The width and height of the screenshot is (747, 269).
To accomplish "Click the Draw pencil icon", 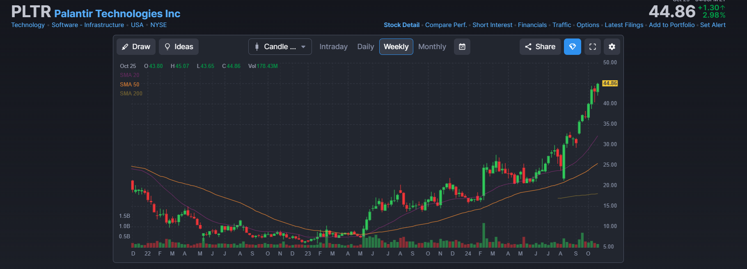I will coord(125,47).
